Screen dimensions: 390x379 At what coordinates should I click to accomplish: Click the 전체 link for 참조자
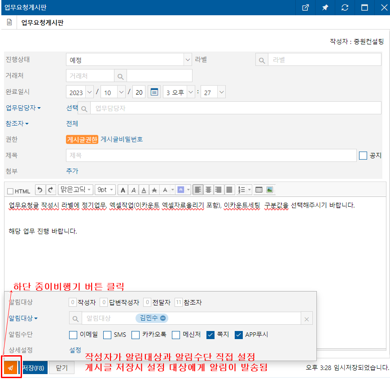[x=72, y=123]
